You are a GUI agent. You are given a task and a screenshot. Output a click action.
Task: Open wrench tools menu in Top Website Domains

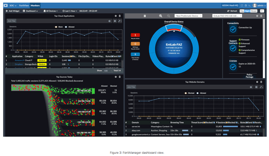pyautogui.click(x=261, y=87)
